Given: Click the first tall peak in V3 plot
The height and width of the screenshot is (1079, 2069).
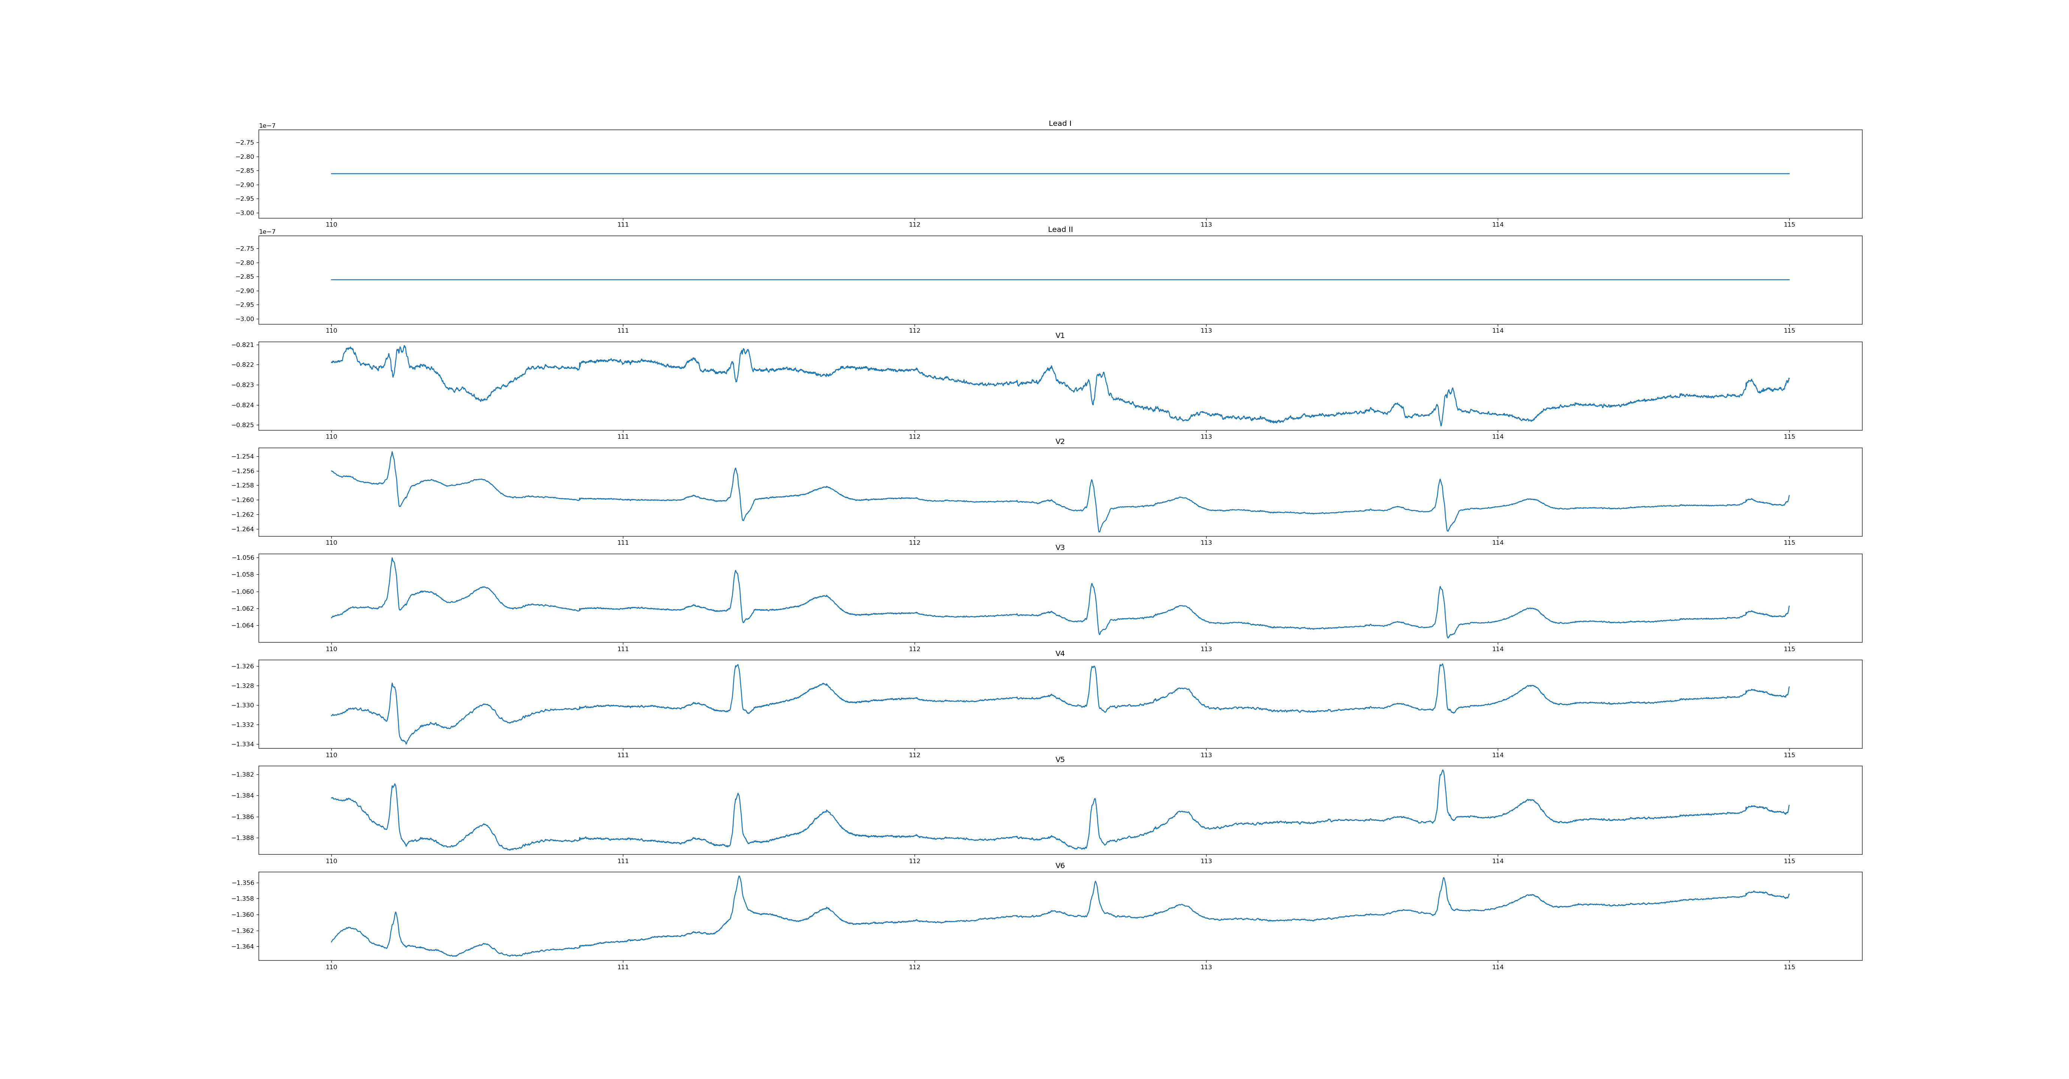Looking at the screenshot, I should pyautogui.click(x=392, y=559).
